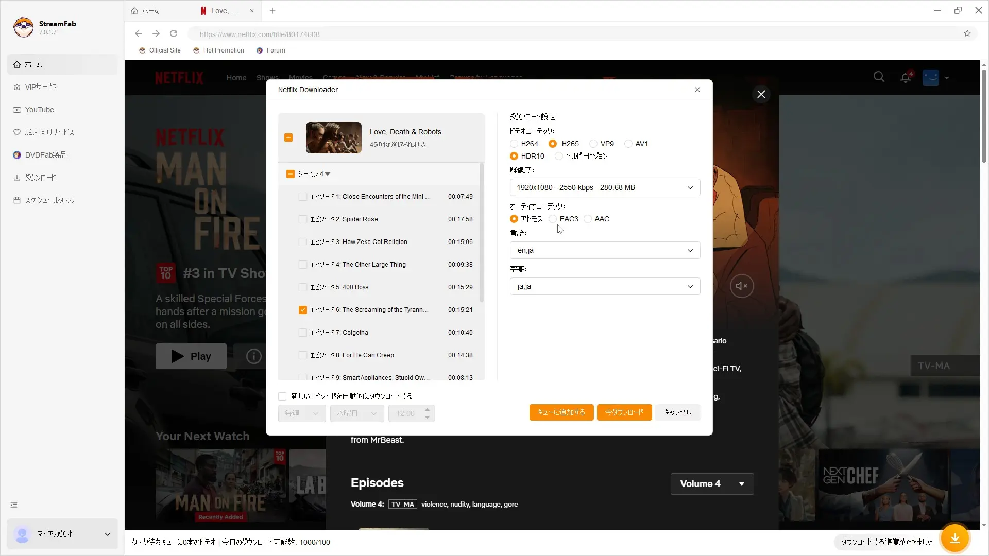Open the Official Site bookmark
This screenshot has width=989, height=556.
click(160, 50)
